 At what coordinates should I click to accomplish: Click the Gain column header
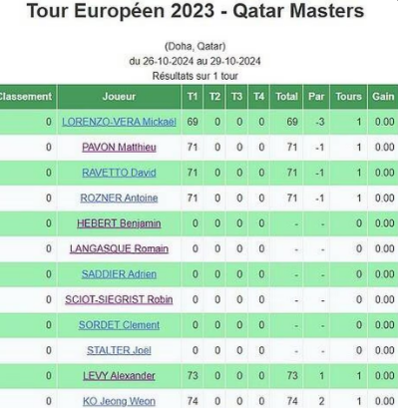(x=383, y=97)
